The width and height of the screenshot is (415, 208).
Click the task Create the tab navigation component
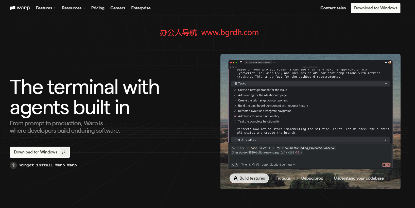click(263, 101)
